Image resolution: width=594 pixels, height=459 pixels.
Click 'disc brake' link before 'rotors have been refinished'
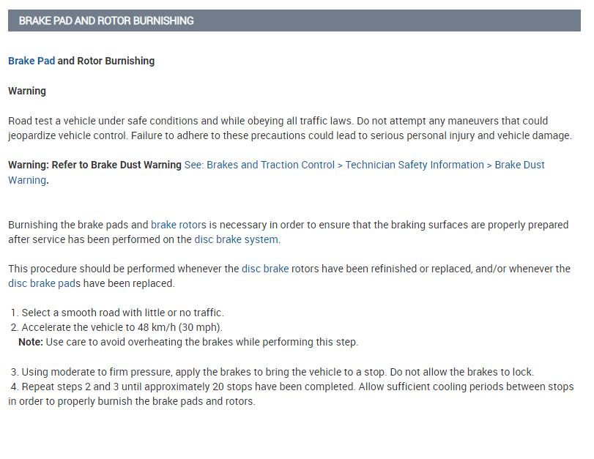tap(265, 269)
